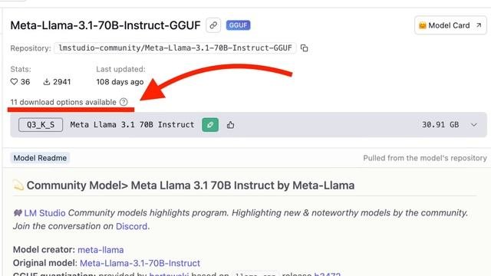Follow the Discord link
Viewport: 491px width, 276px height.
(x=131, y=226)
